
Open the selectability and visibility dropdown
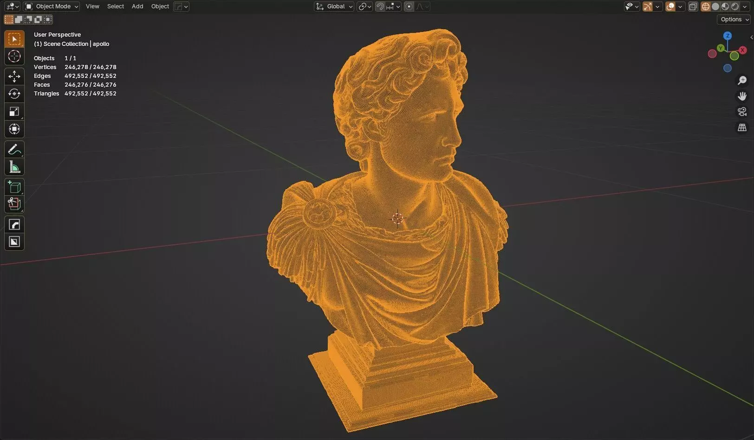pyautogui.click(x=632, y=6)
